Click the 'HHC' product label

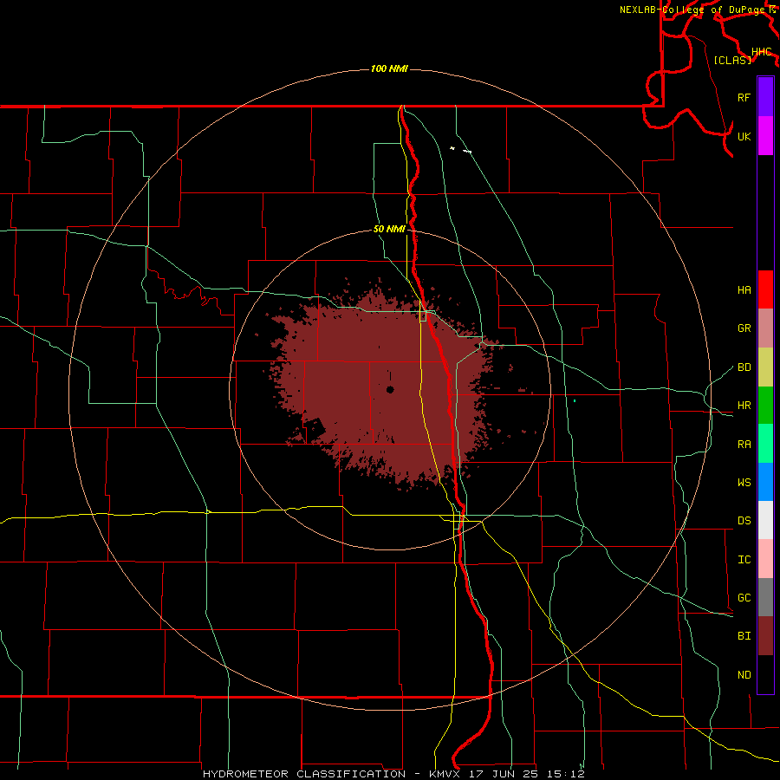[762, 52]
